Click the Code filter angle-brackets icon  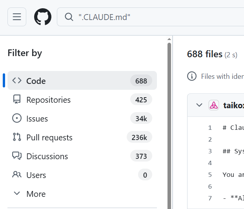click(17, 80)
